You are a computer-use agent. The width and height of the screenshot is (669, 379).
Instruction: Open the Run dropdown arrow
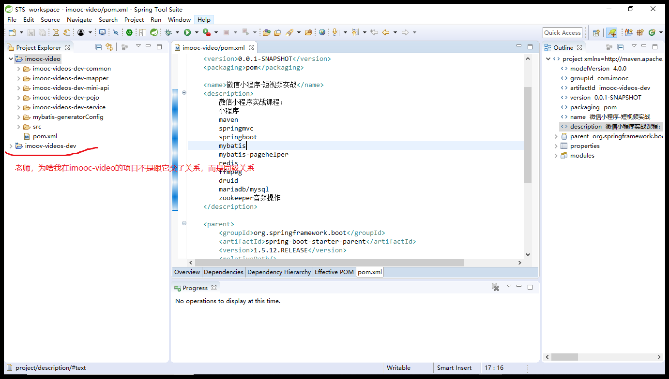coord(197,32)
